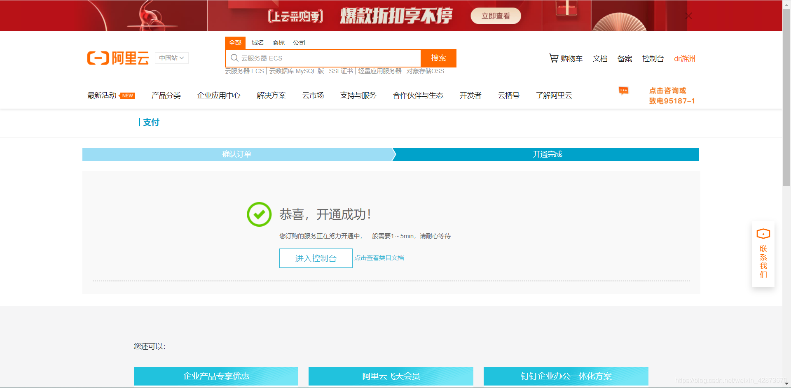The width and height of the screenshot is (791, 388).
Task: Click 点击咨询或致电95187-1 text
Action: tap(672, 95)
